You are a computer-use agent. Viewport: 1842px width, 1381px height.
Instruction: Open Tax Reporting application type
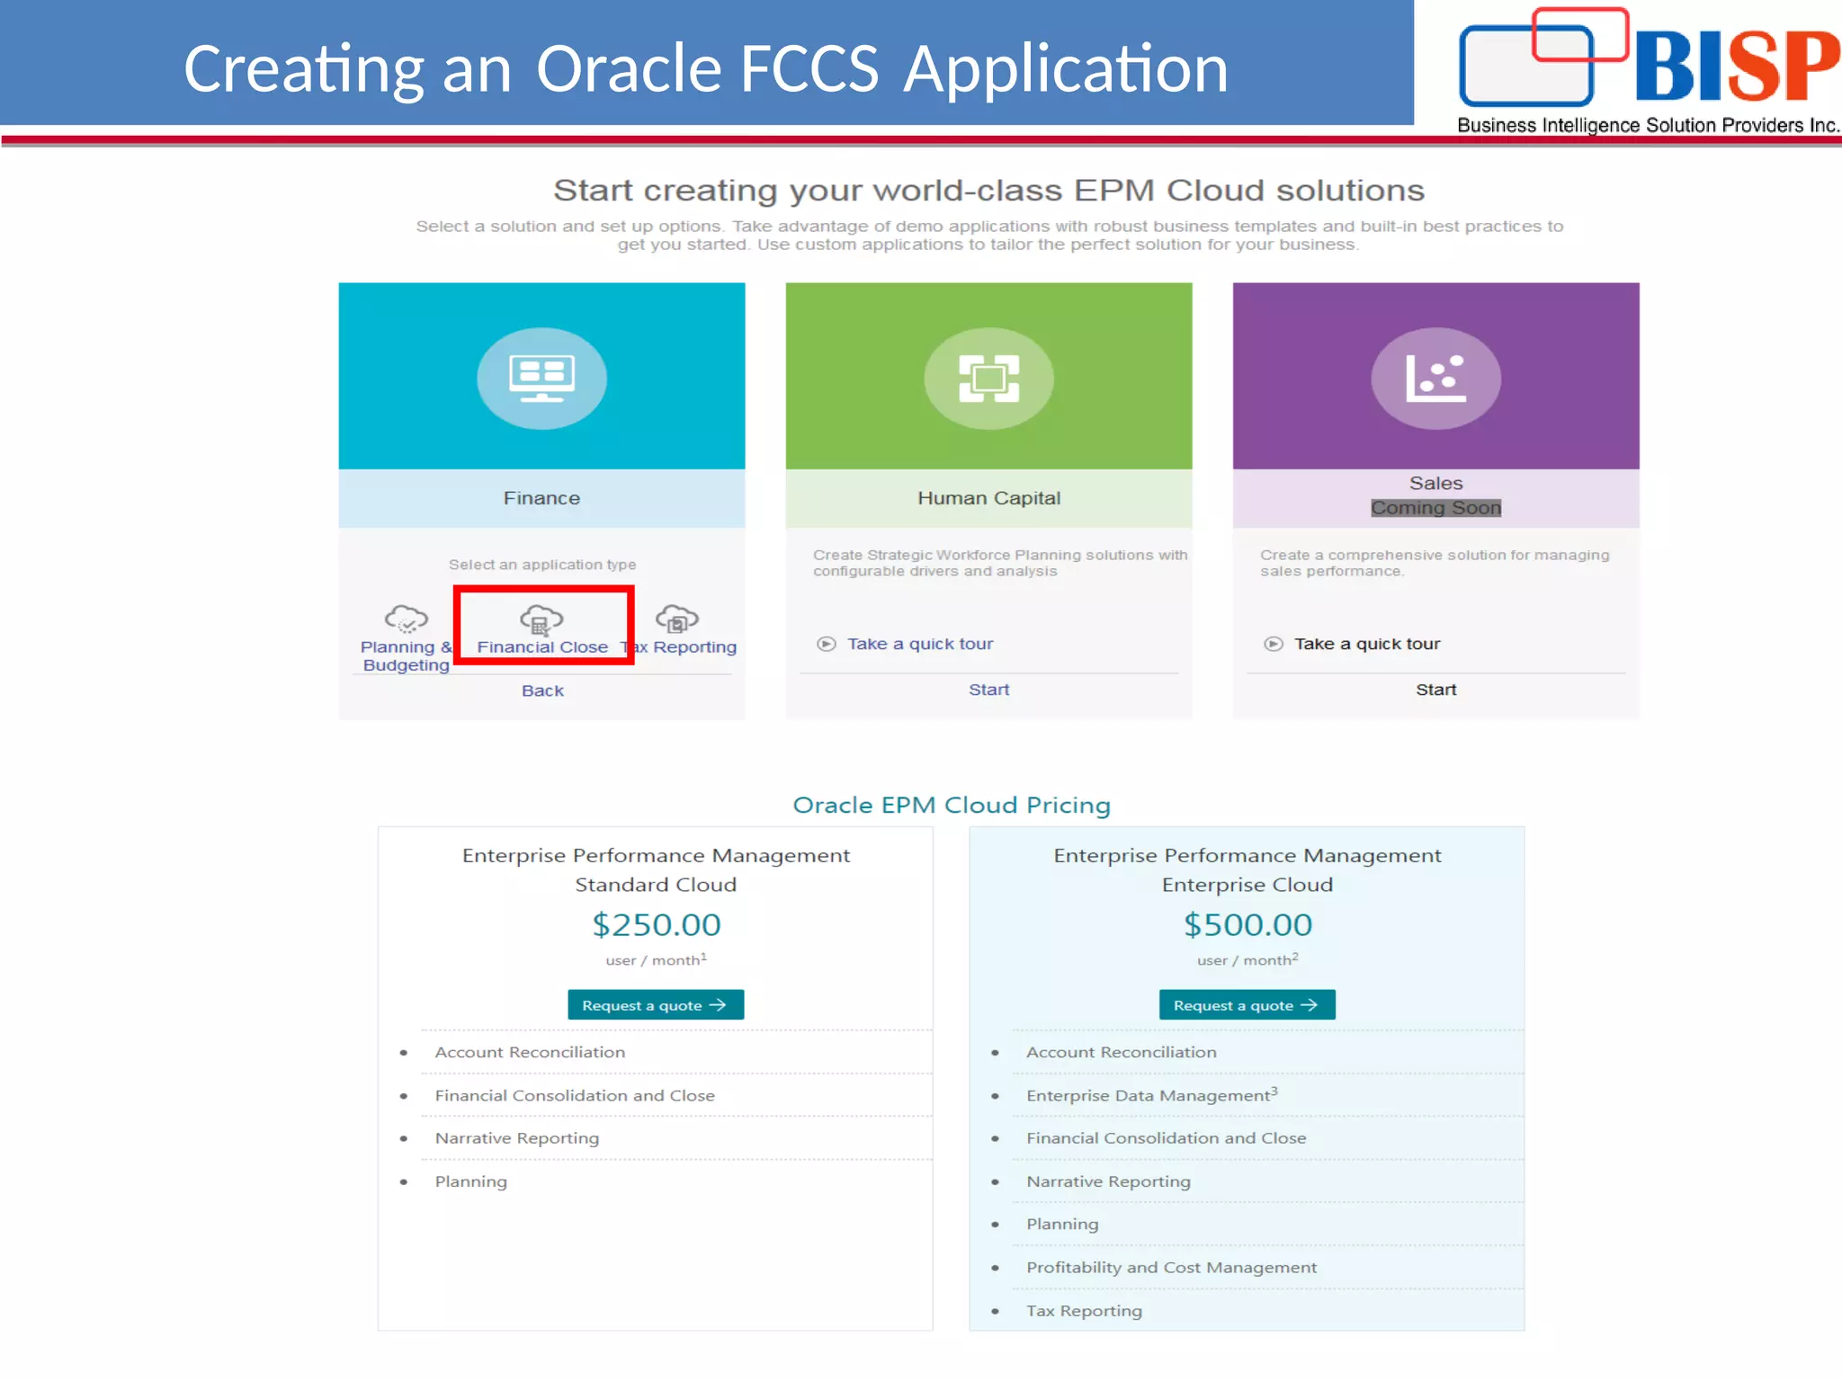tap(679, 646)
